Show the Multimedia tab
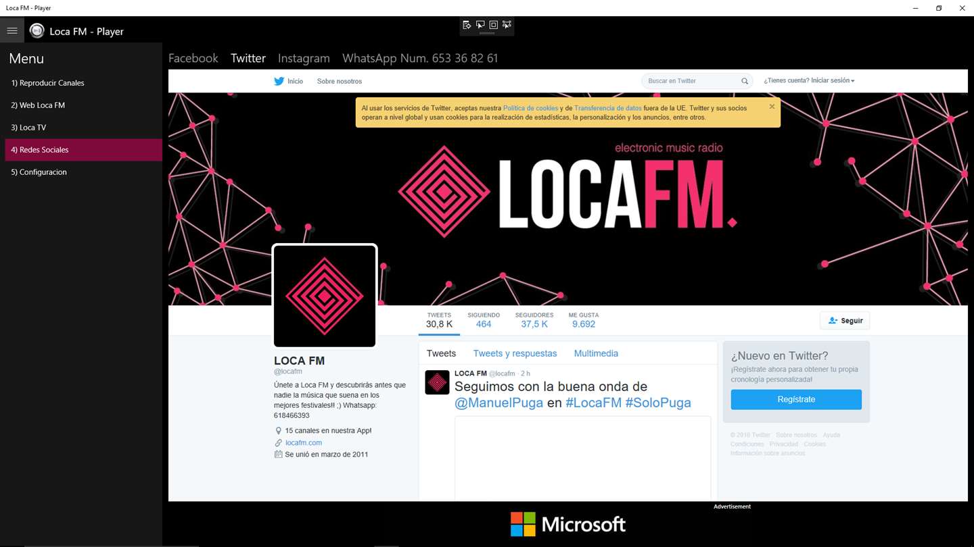Screen dimensions: 974x547 point(596,353)
